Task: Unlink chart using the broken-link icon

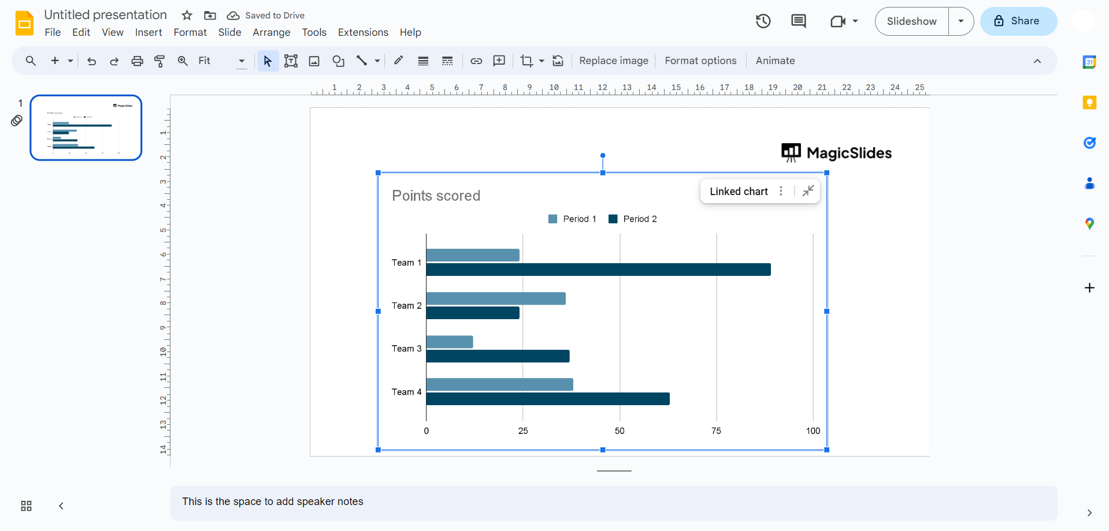Action: 808,191
